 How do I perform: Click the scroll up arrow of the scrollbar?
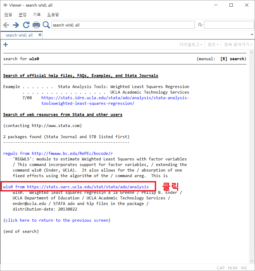[x=252, y=53]
